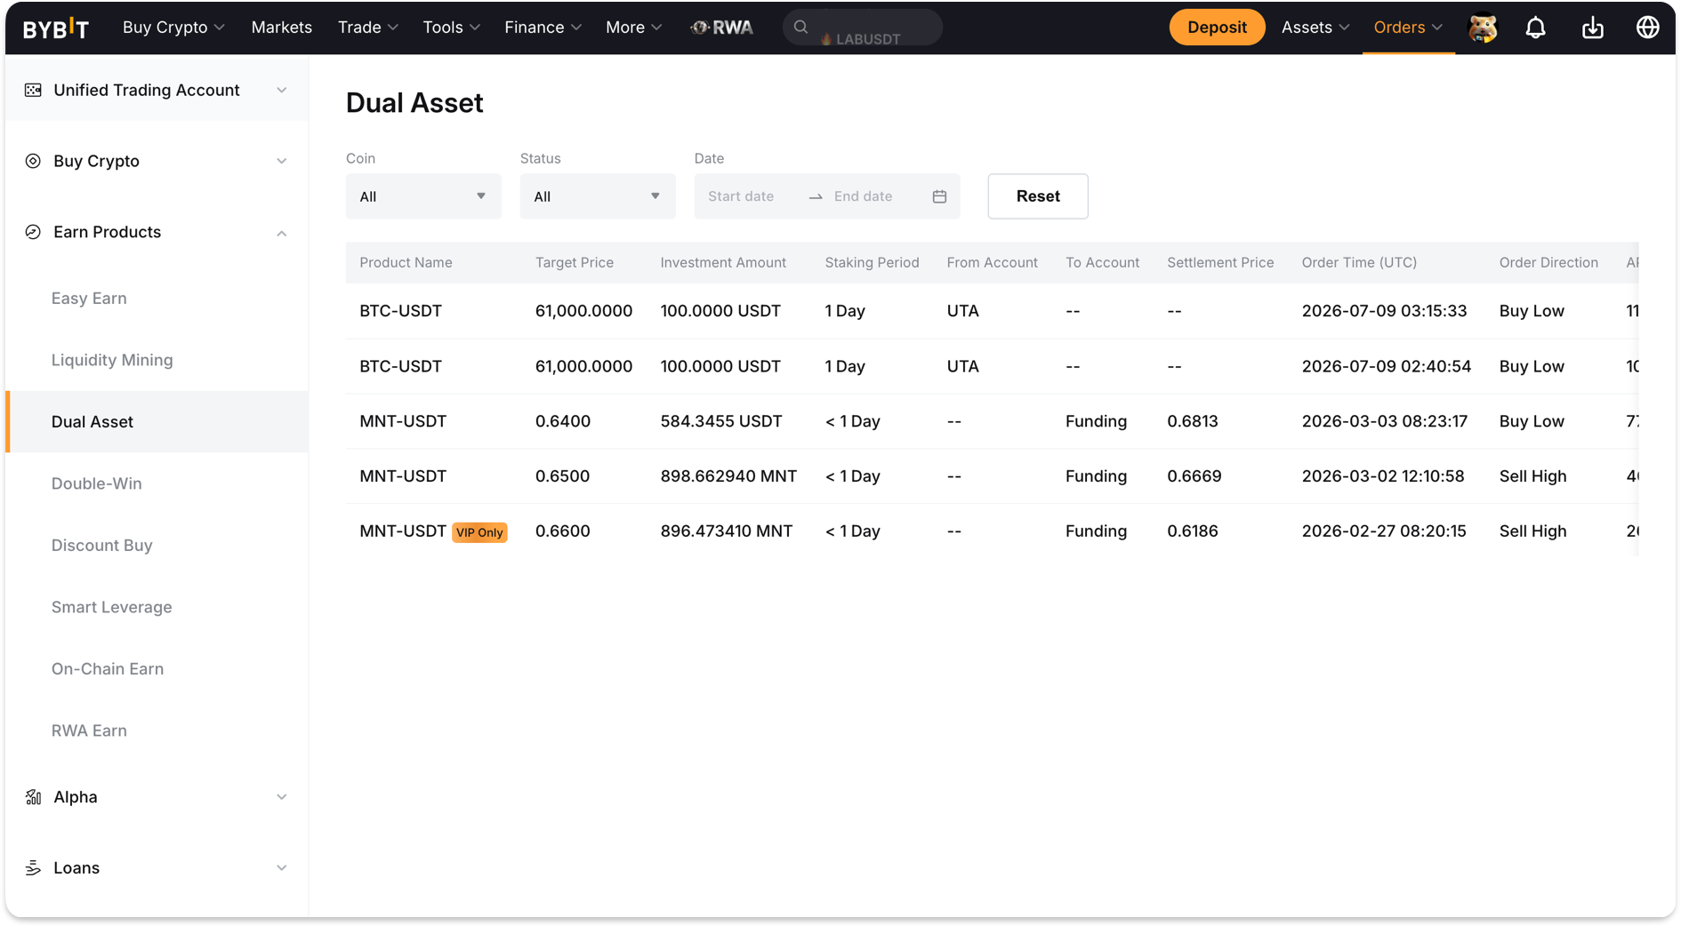Click the Bybit logo

pos(55,28)
